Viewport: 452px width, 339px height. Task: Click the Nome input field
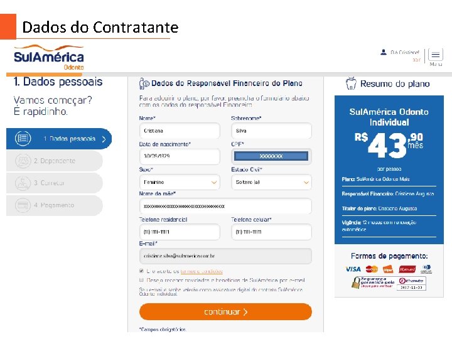[x=180, y=131]
